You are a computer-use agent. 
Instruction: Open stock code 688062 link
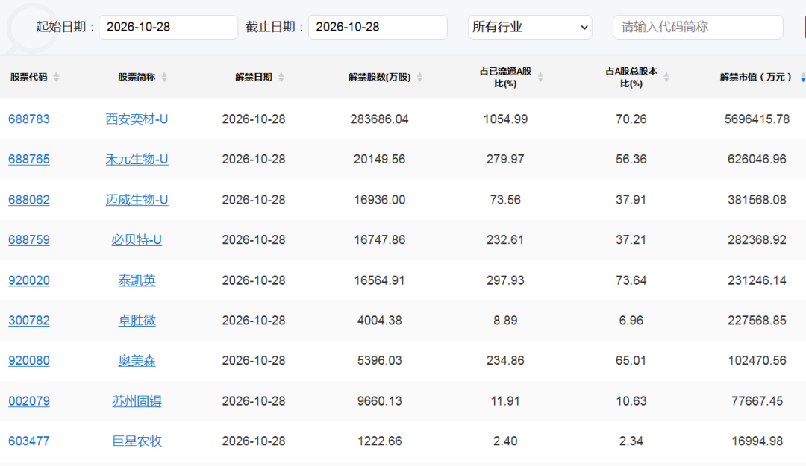point(29,200)
